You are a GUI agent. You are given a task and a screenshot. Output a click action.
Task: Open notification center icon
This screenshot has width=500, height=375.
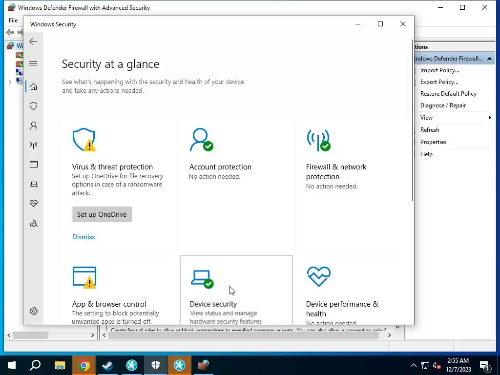pyautogui.click(x=485, y=365)
